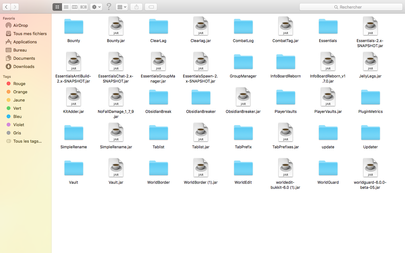Switch to Cover Flow view mode

click(84, 7)
